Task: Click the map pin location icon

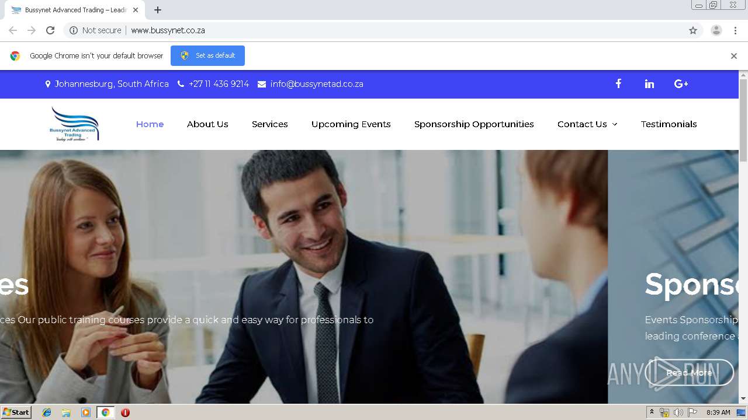Action: point(48,84)
